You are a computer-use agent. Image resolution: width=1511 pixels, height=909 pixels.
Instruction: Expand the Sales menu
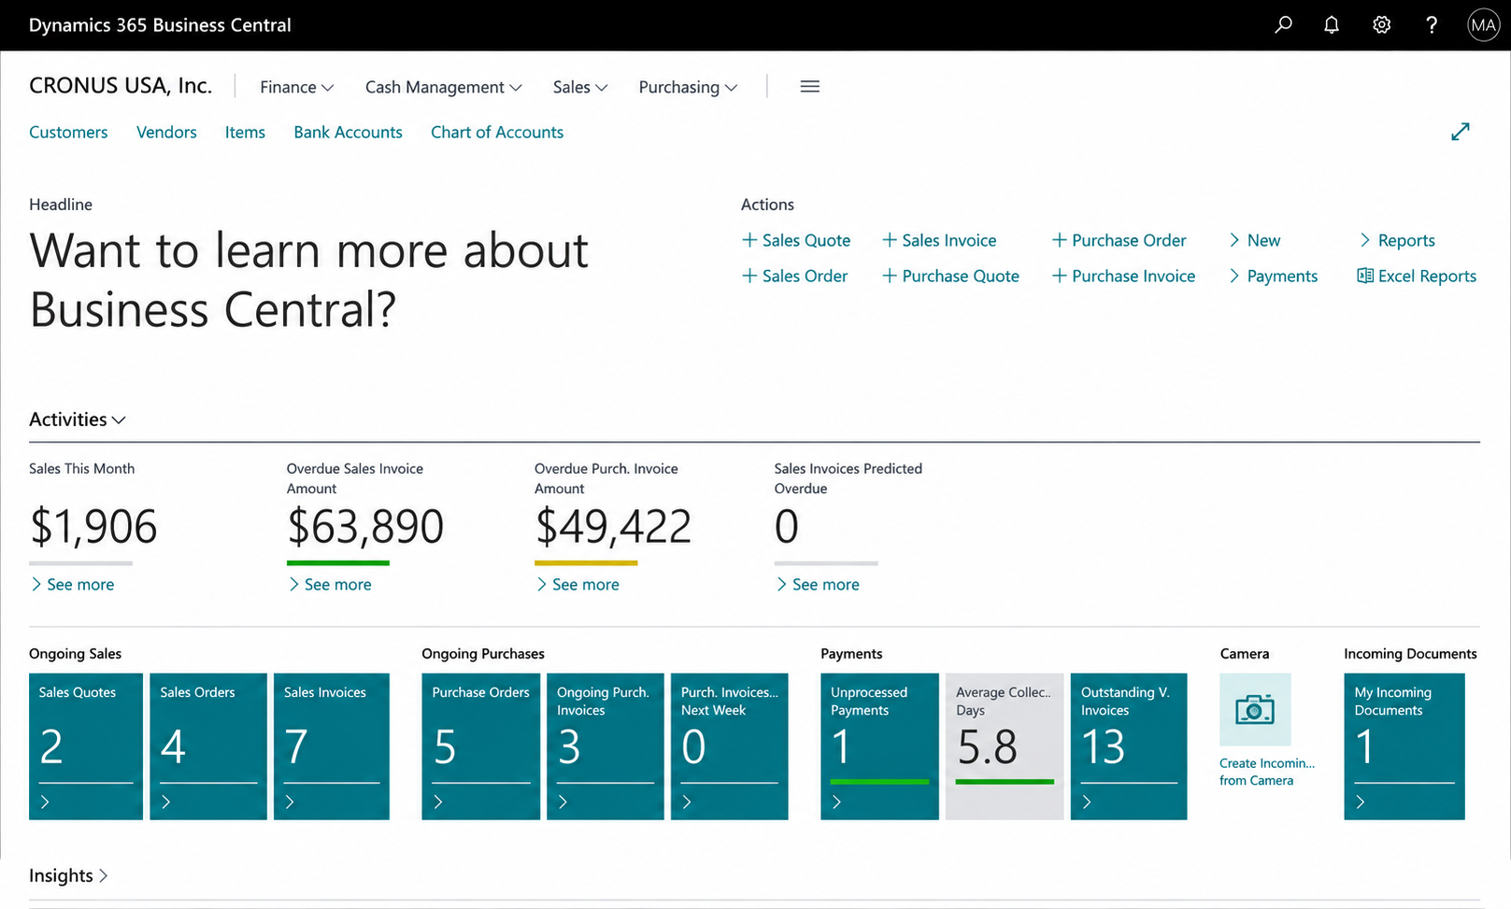coord(580,87)
